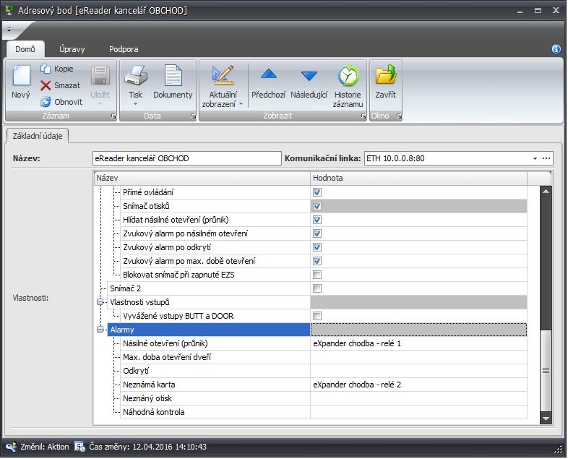The width and height of the screenshot is (568, 459).
Task: Open quick access toolbar customize arrow
Action: click(x=9, y=30)
